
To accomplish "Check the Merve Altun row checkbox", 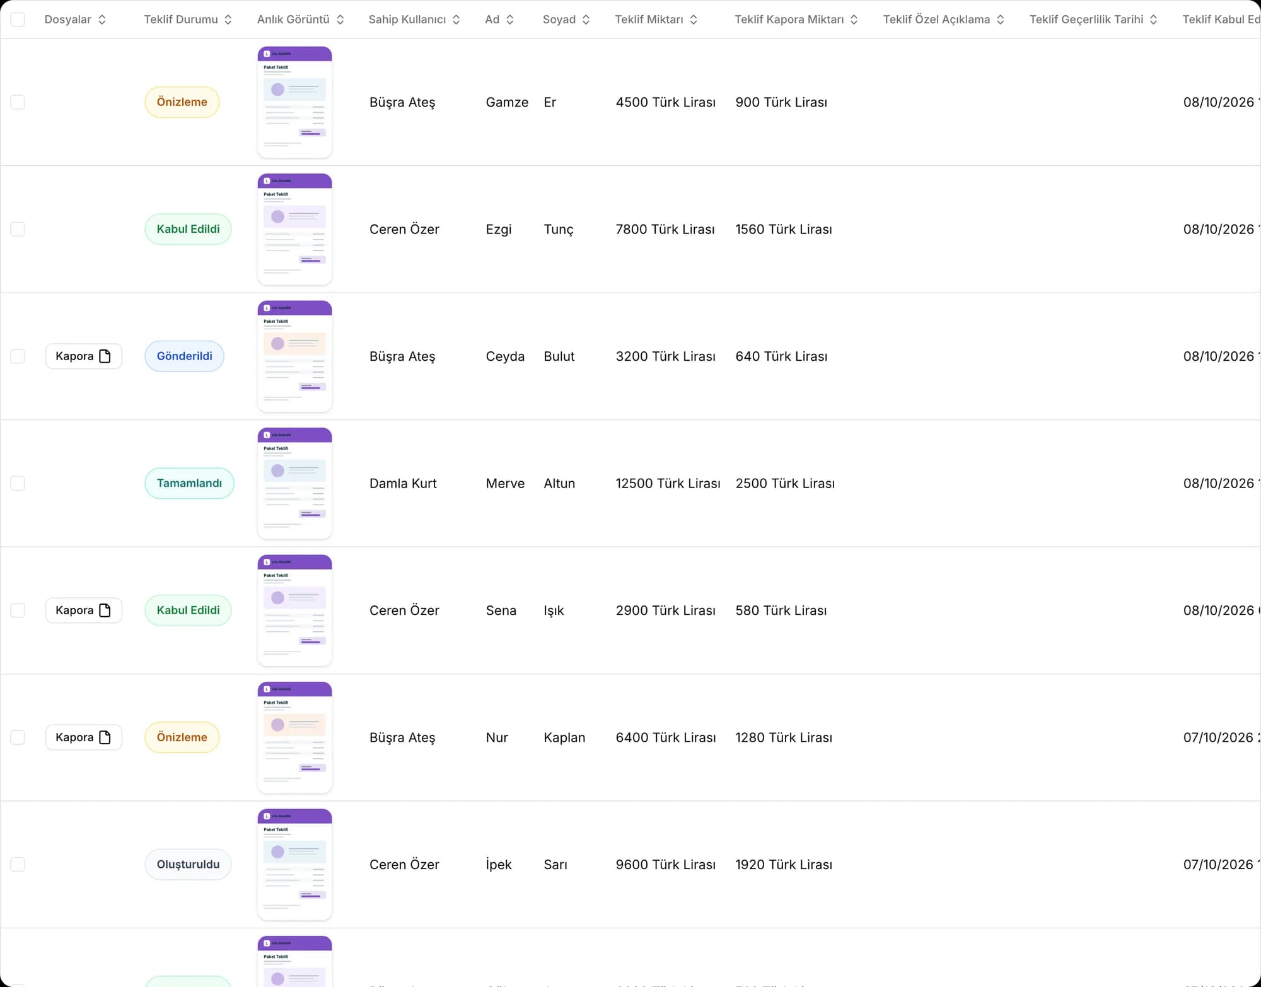I will coord(18,483).
